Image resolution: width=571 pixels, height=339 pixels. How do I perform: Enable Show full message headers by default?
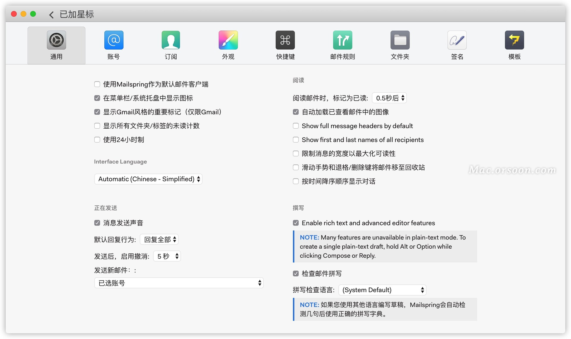point(296,126)
